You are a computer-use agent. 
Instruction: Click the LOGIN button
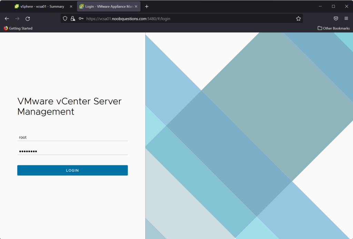pos(72,170)
